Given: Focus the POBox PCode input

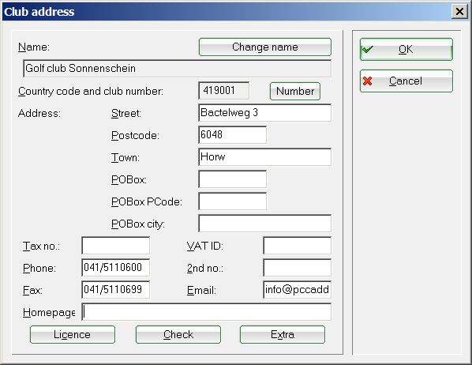Looking at the screenshot, I should point(232,201).
